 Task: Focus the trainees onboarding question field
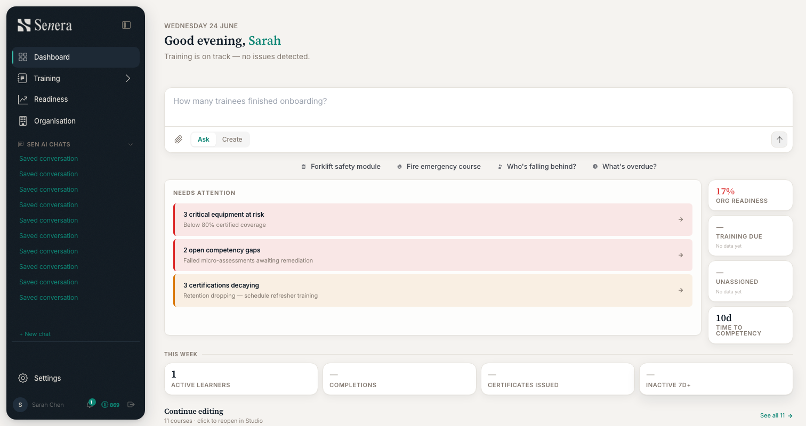[x=478, y=107]
